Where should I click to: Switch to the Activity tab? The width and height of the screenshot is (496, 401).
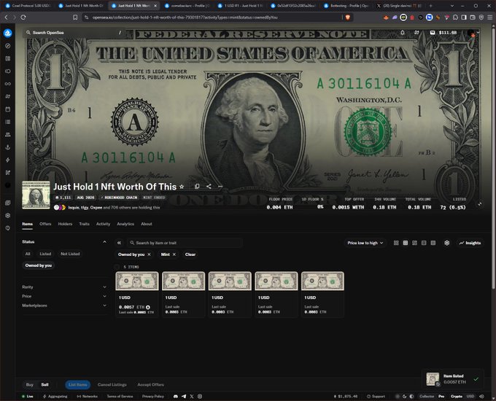click(x=103, y=224)
